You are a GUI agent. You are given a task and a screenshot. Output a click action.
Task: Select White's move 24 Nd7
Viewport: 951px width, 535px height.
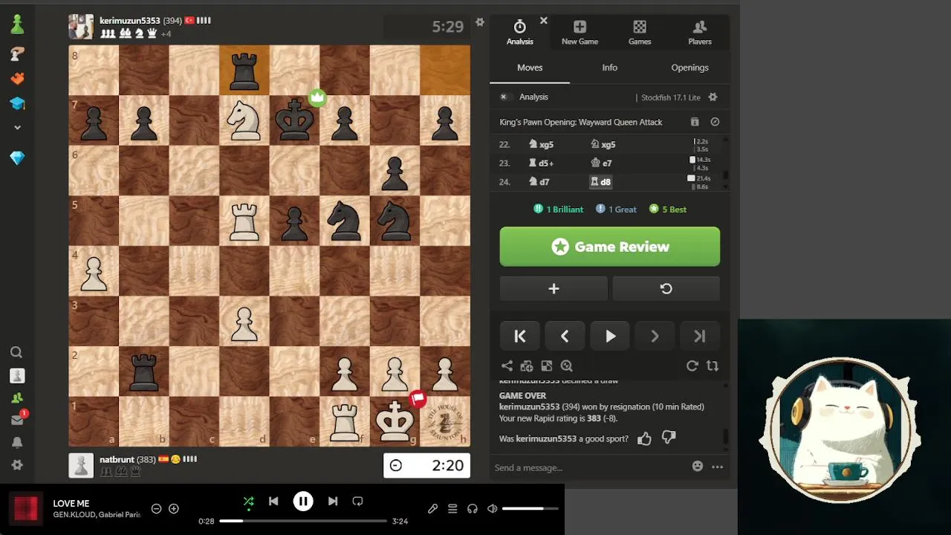coord(539,182)
